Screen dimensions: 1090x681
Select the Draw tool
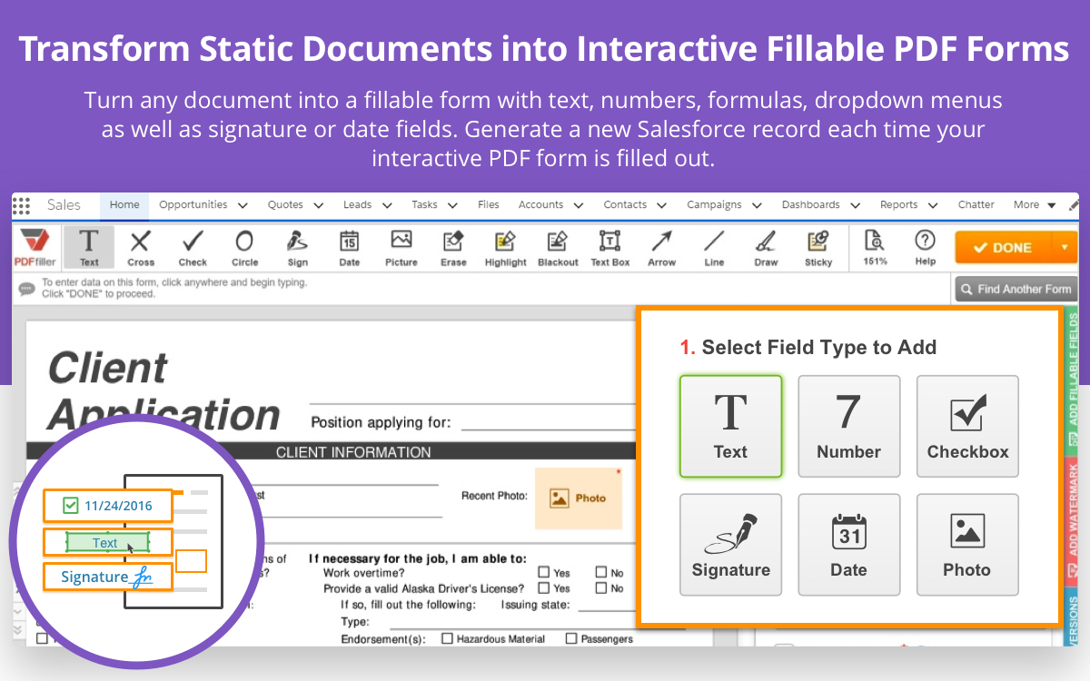766,247
